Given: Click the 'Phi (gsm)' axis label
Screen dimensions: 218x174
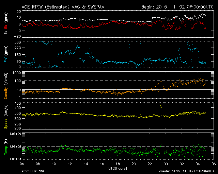Looking at the screenshot, I should coord(6,54).
